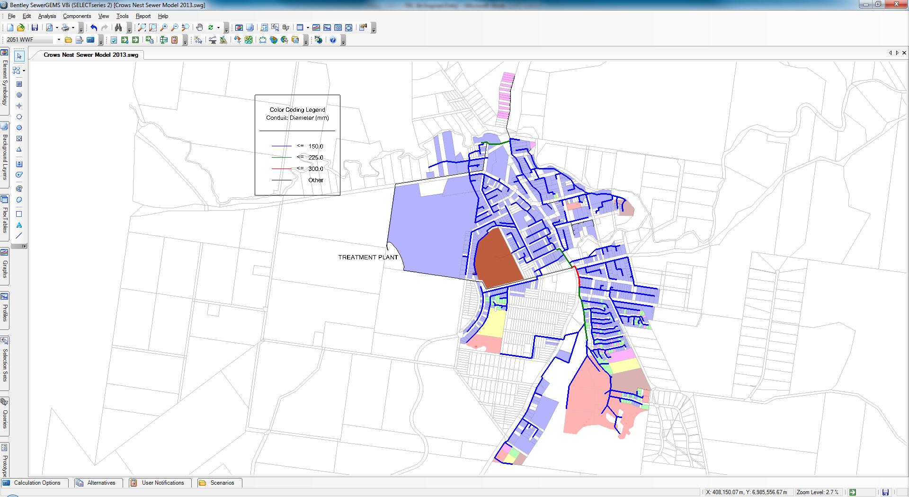Select the arrow pointer tool in layout toolbar
Viewport: 909px width, 497px height.
pos(19,56)
